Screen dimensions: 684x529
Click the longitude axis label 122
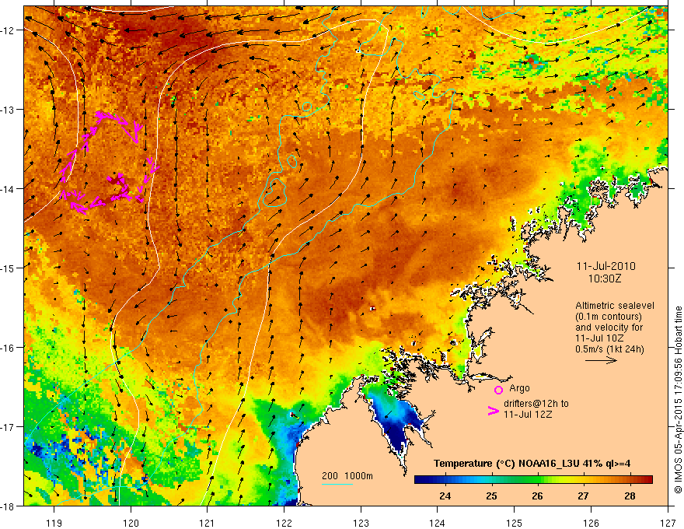click(284, 523)
